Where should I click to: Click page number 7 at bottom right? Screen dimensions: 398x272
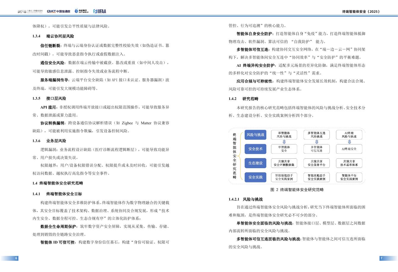(x=381, y=258)
